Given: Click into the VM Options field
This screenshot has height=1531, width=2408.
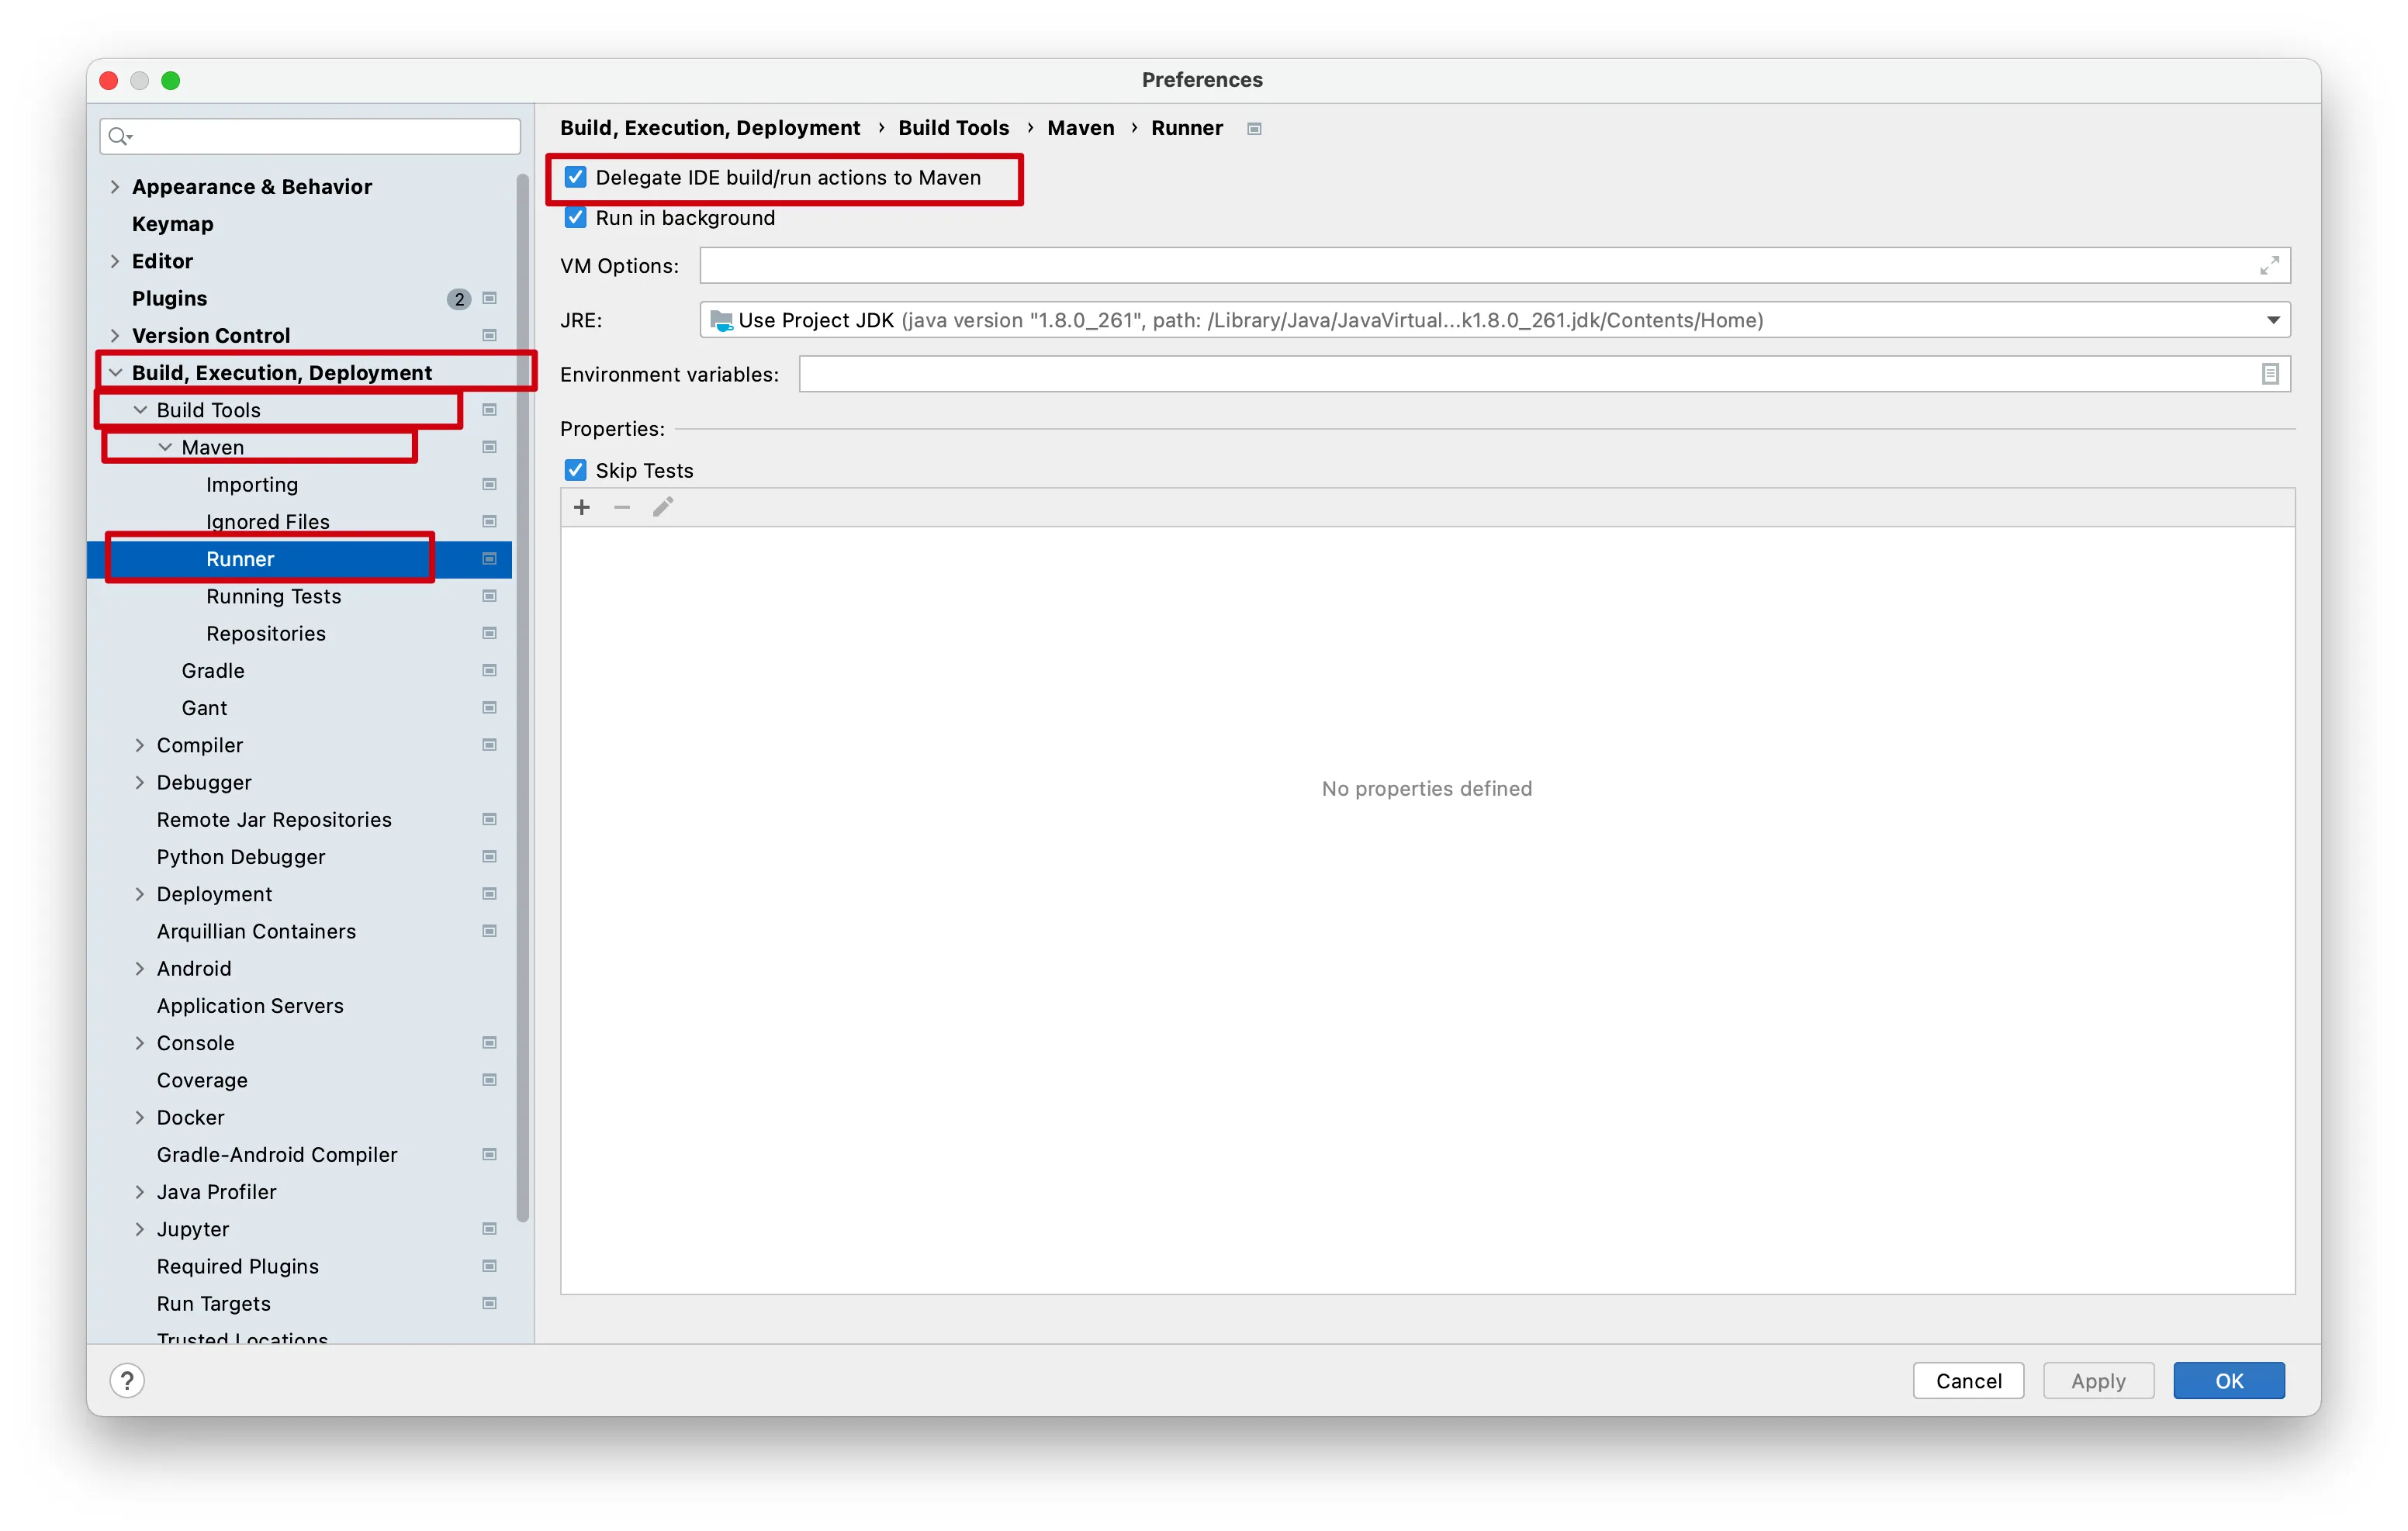Looking at the screenshot, I should point(1495,266).
